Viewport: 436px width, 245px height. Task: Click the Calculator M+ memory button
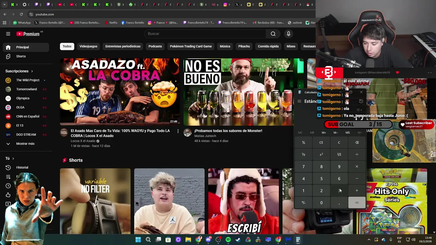pos(324,133)
